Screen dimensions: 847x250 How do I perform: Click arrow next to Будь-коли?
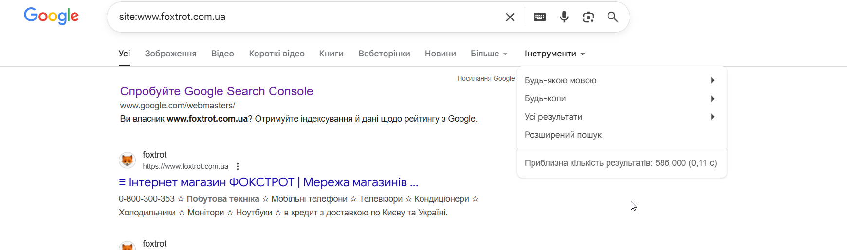tap(713, 99)
